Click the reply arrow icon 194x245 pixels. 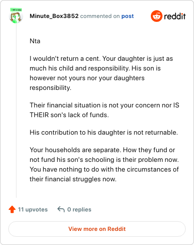(x=61, y=209)
